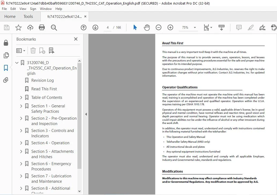Open the page thumbnails panel
277x195 pixels.
point(6,55)
